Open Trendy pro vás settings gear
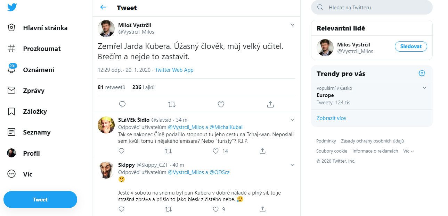This screenshot has height=216, width=448. [422, 73]
